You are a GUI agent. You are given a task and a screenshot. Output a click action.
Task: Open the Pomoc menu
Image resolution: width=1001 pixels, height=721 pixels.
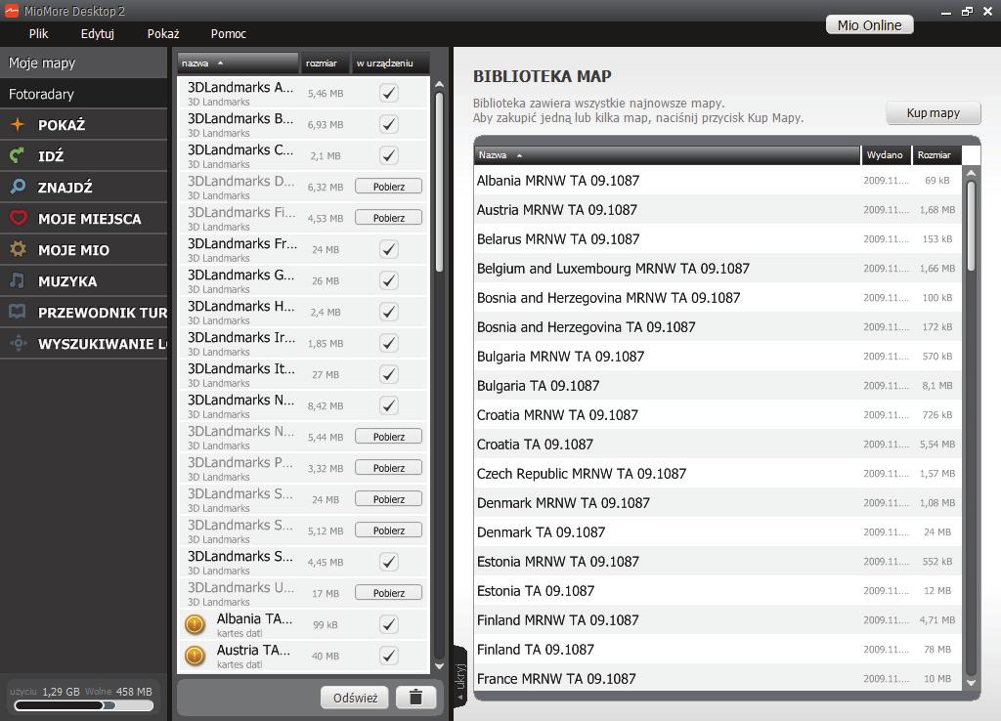click(228, 34)
